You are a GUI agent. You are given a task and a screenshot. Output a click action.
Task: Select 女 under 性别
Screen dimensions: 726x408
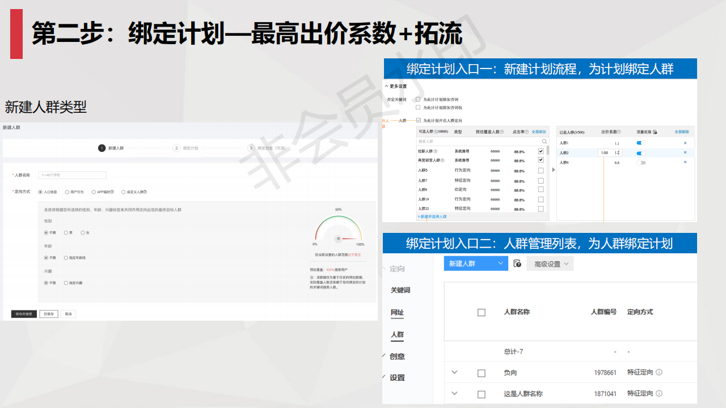click(83, 232)
